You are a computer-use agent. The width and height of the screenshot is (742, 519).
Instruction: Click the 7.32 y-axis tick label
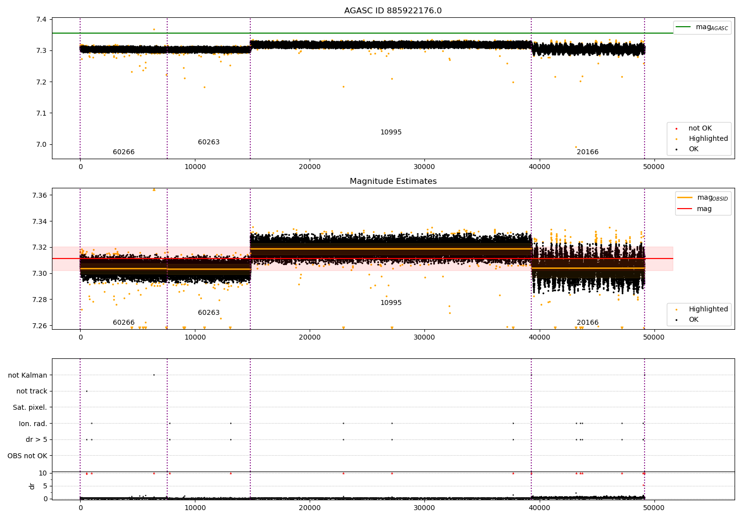pyautogui.click(x=40, y=248)
